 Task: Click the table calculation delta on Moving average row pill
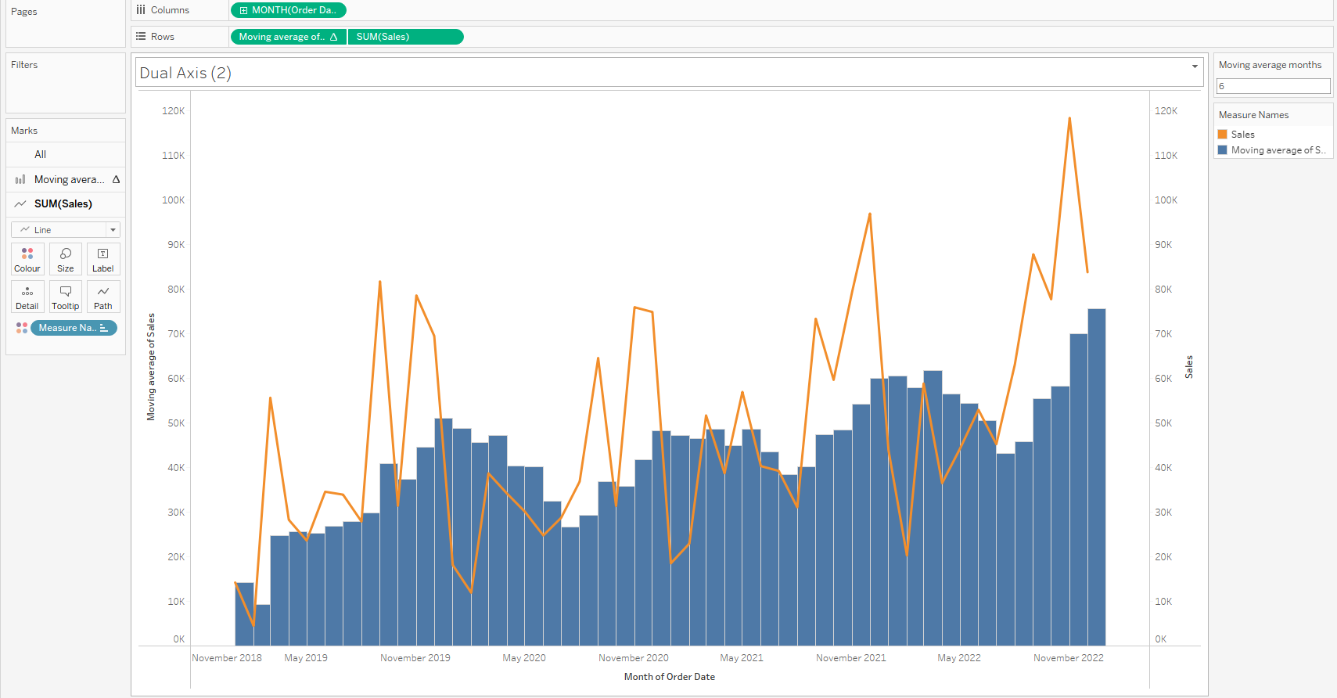coord(334,37)
